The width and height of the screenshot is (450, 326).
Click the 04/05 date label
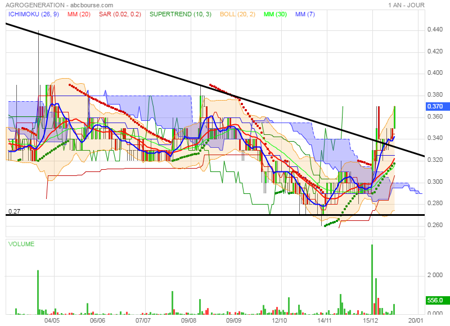[52, 320]
